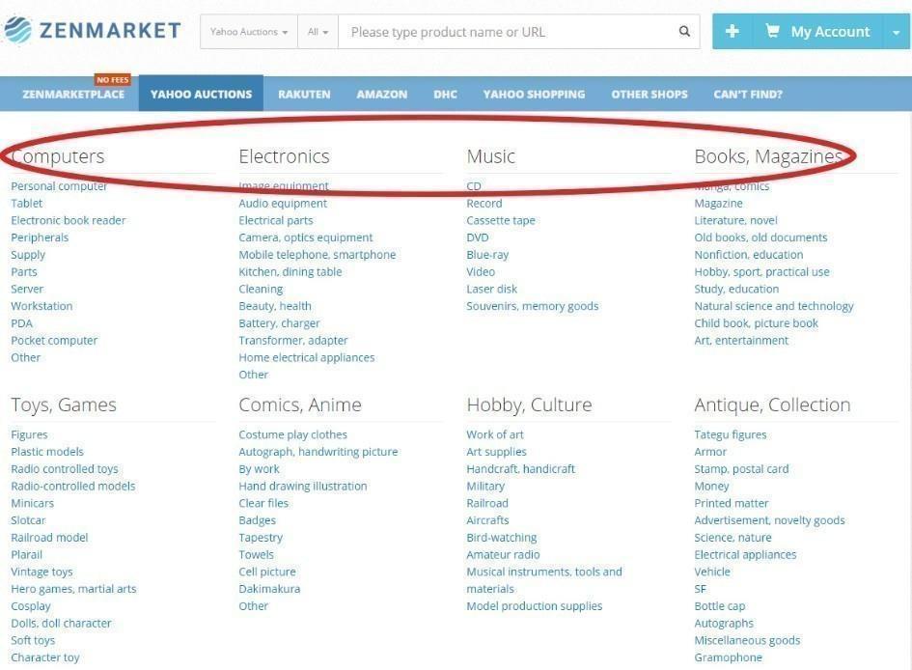Click the green plus button
Viewport: 912px width, 670px height.
click(x=732, y=31)
